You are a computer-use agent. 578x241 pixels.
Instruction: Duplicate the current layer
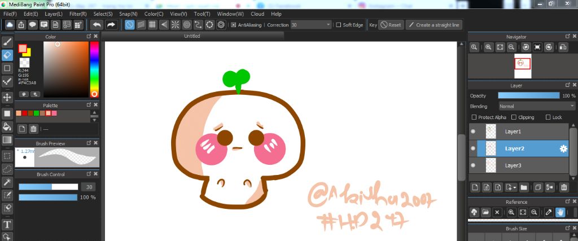(x=538, y=187)
